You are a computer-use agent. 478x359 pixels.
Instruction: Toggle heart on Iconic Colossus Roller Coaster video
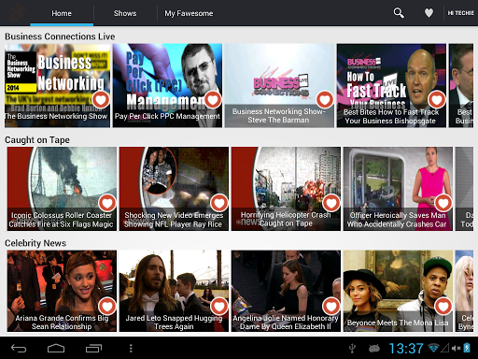click(107, 203)
